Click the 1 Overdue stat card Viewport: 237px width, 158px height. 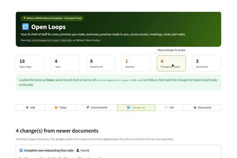136,63
